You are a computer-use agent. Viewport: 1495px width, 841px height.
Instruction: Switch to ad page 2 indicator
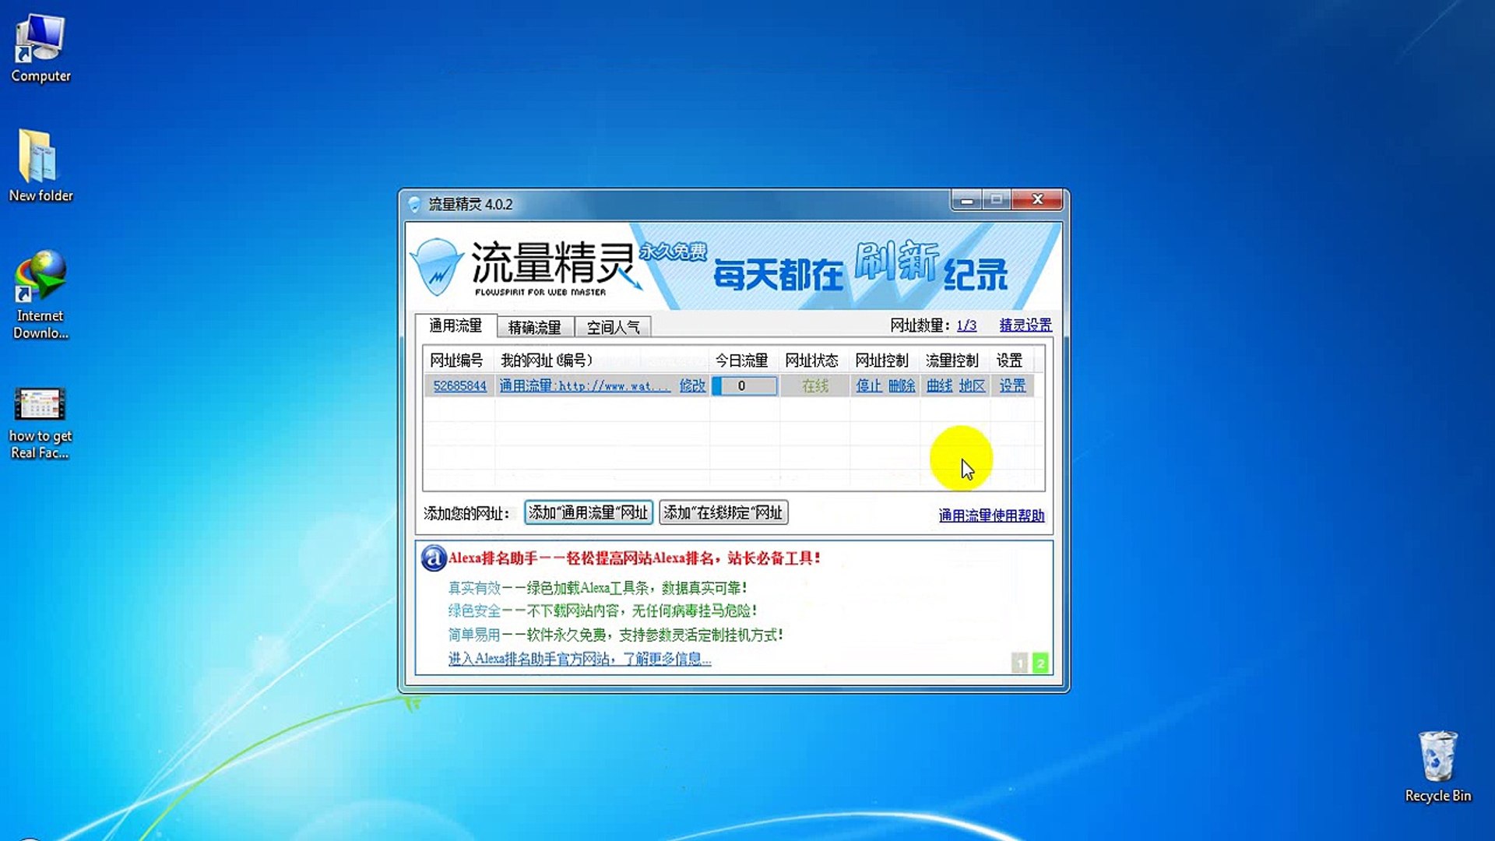click(1040, 663)
